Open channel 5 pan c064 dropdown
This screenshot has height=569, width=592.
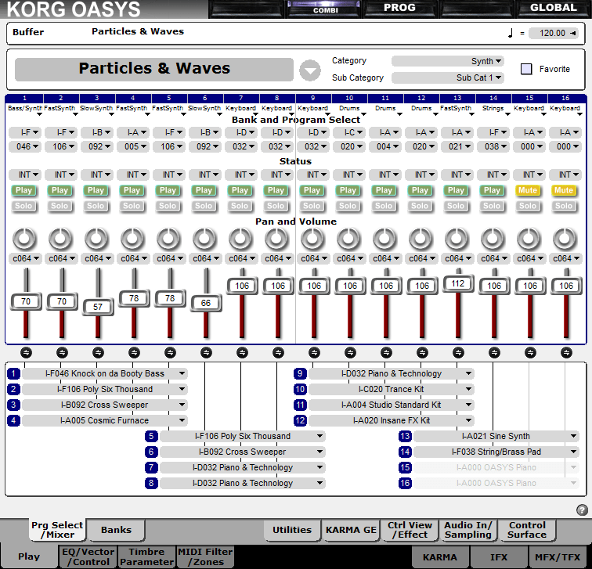(169, 258)
